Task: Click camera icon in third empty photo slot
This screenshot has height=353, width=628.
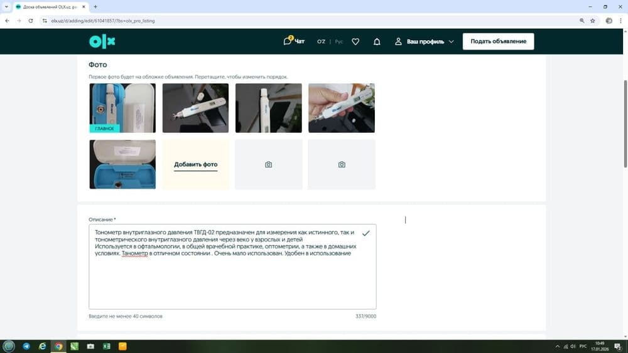Action: click(x=268, y=164)
